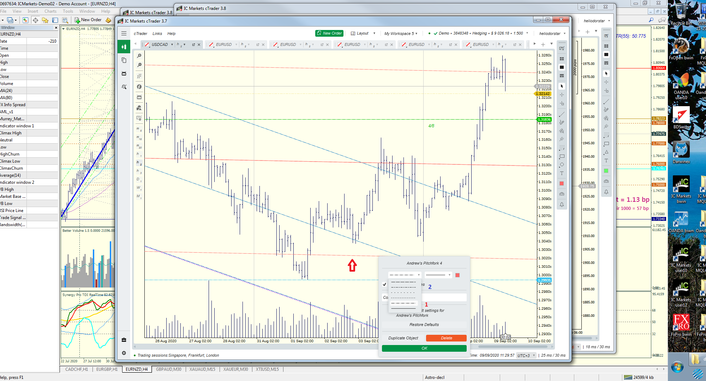Click New Order in MetaTrader toolbar
706x381 pixels.
[88, 20]
